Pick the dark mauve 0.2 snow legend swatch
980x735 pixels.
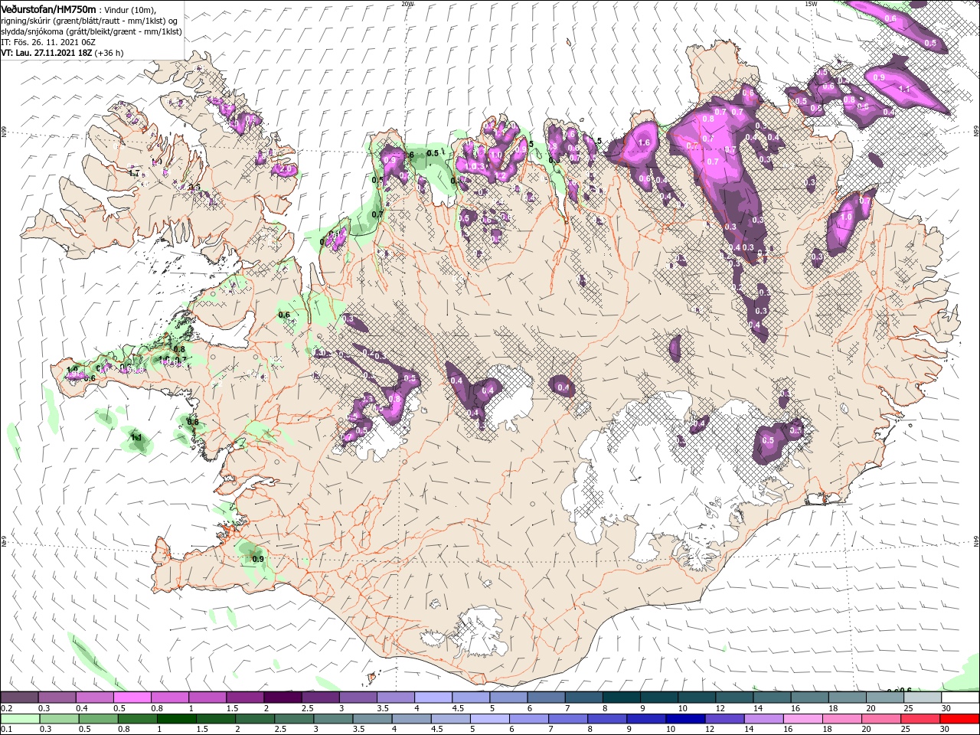pos(19,697)
